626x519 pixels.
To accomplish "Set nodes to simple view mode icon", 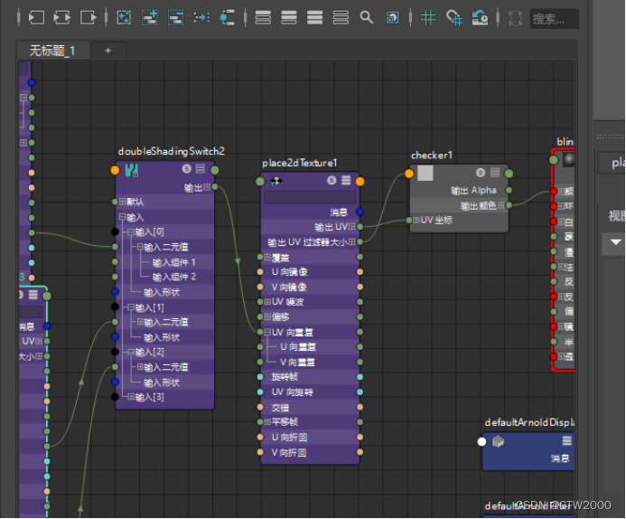I will pos(263,17).
